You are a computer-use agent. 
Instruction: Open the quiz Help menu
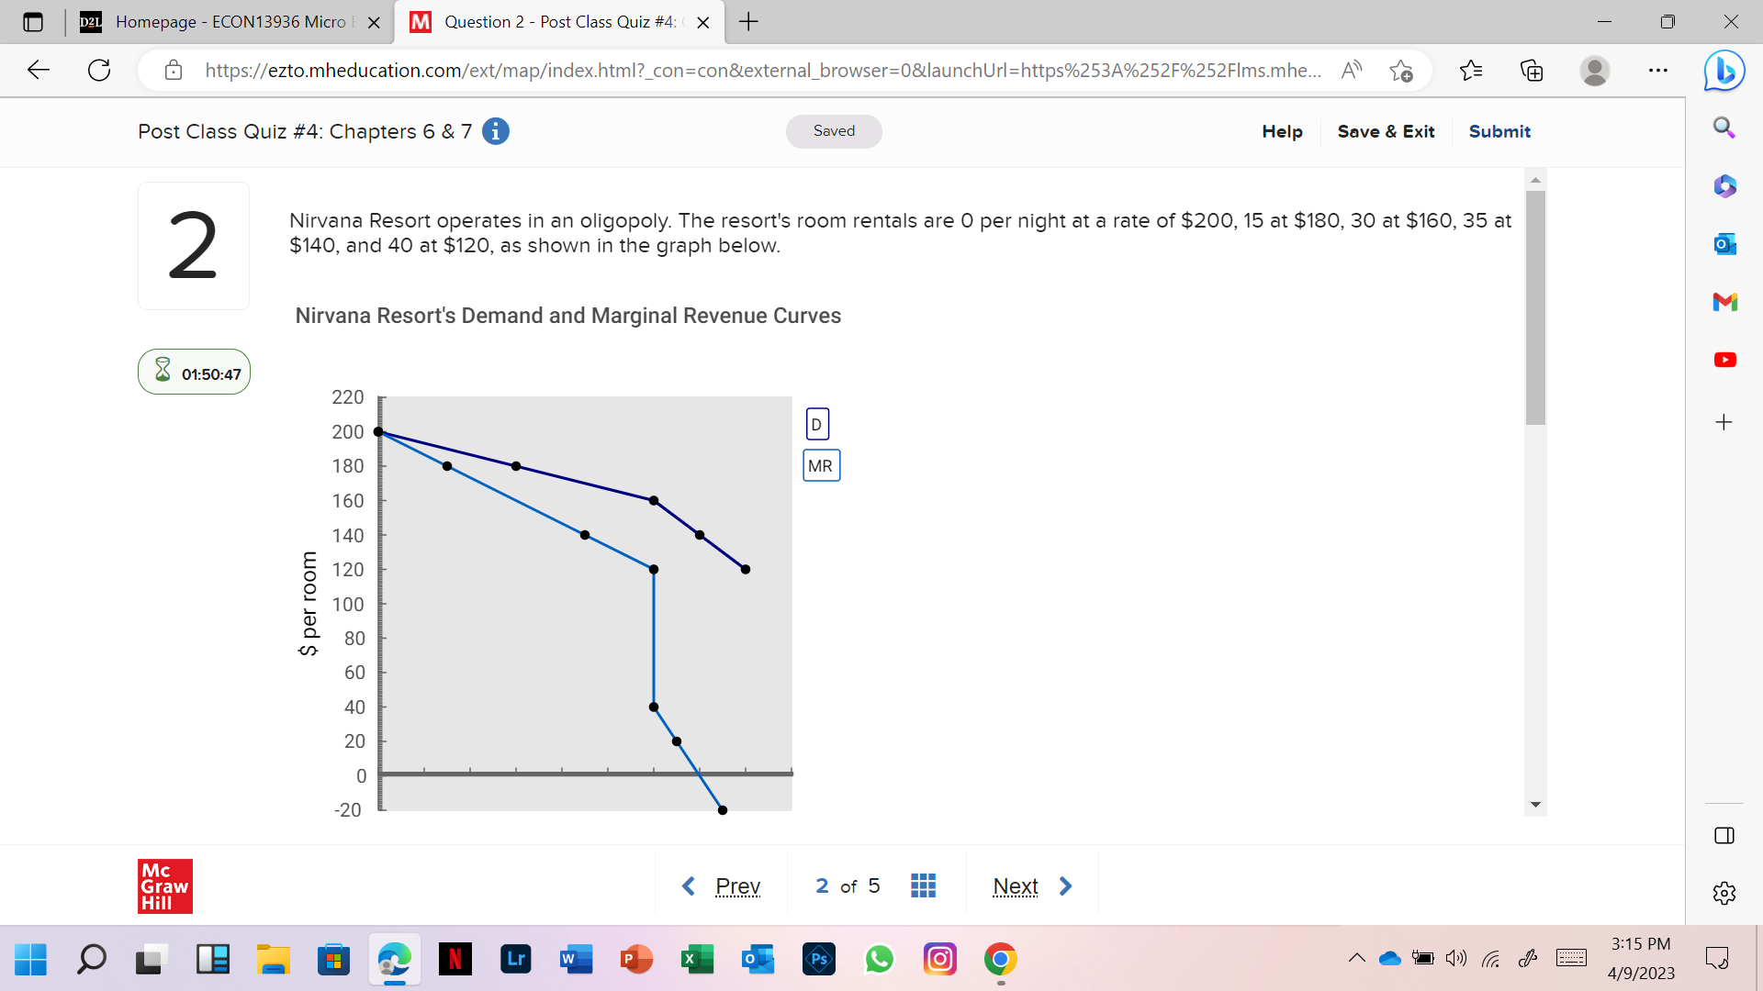click(1281, 131)
